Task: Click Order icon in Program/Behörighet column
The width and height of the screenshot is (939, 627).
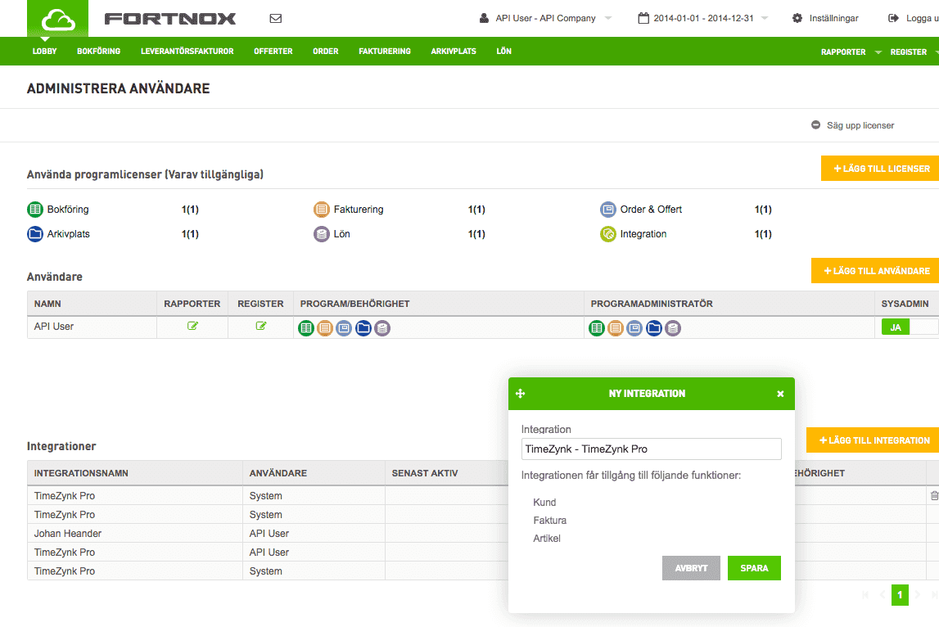Action: coord(344,327)
